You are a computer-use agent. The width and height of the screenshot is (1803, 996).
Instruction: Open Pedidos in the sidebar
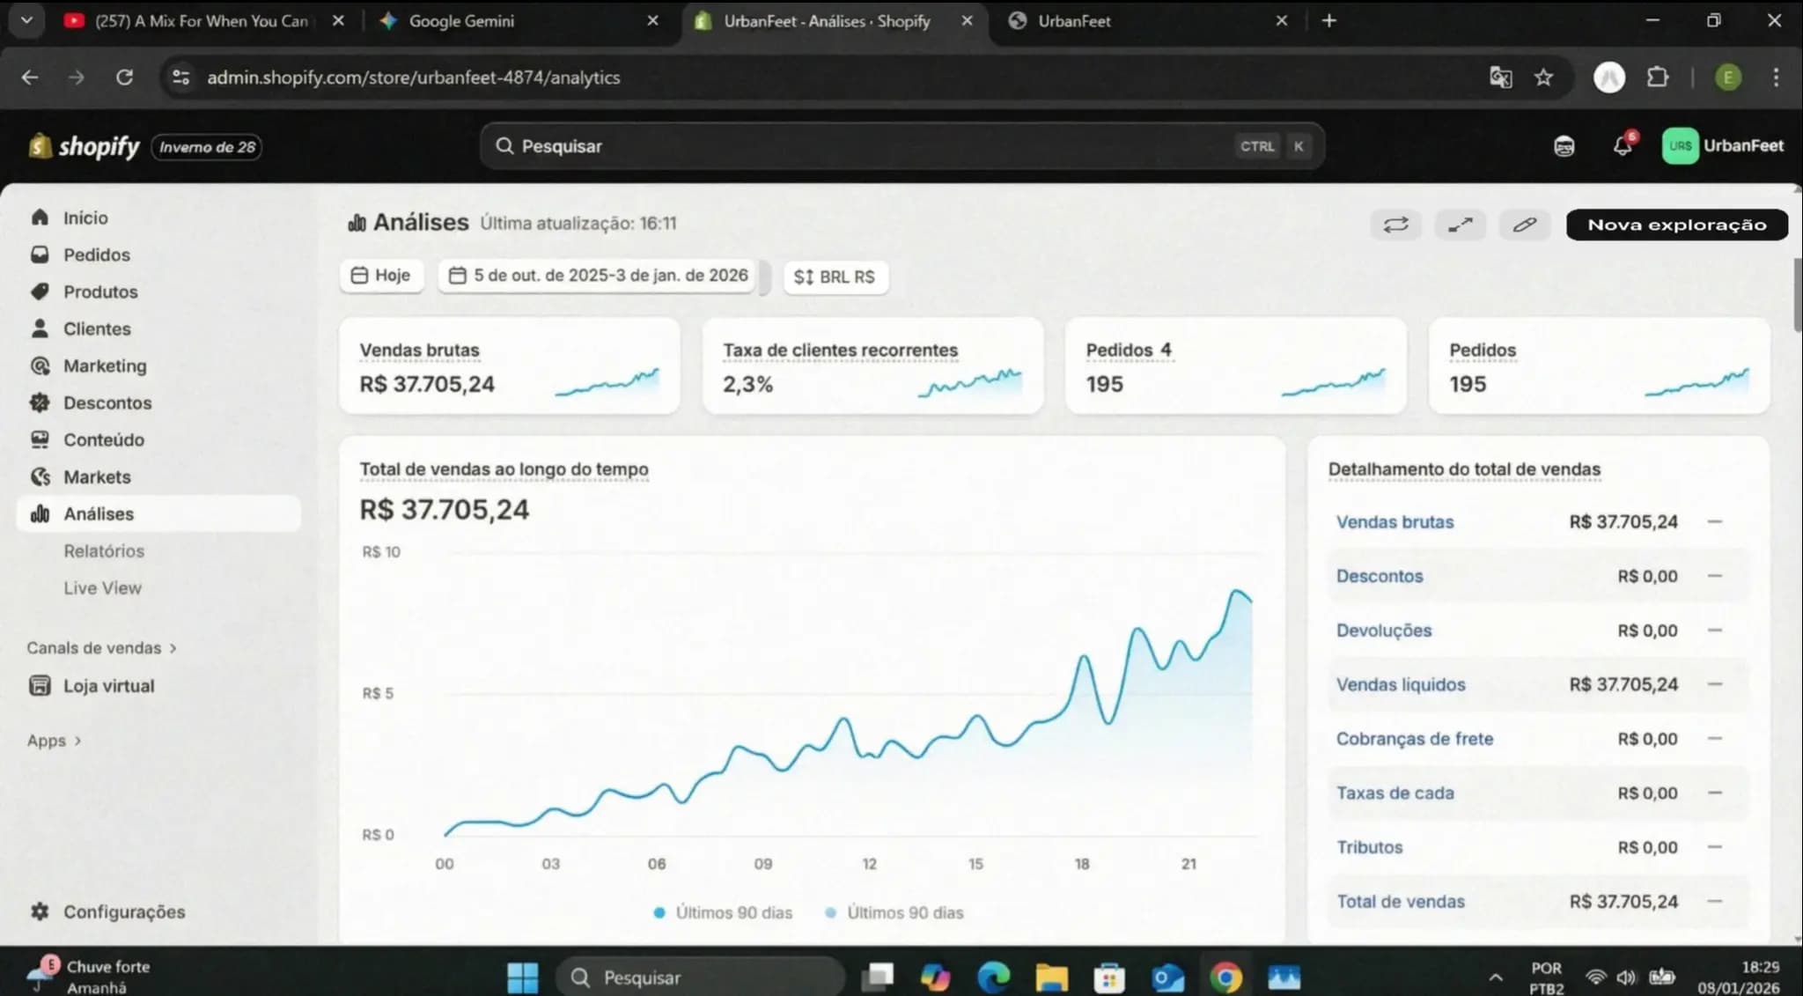point(96,255)
